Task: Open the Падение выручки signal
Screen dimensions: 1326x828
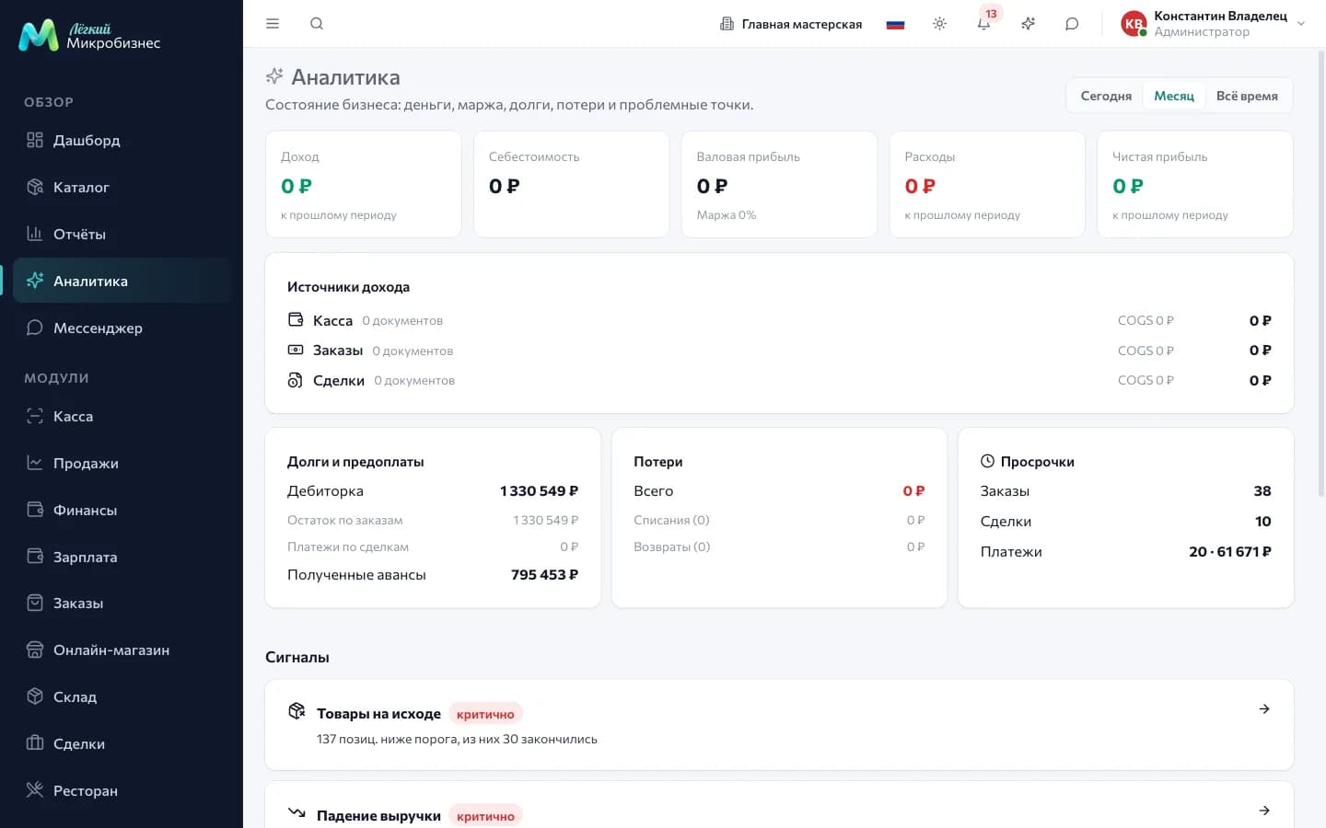Action: click(x=779, y=805)
